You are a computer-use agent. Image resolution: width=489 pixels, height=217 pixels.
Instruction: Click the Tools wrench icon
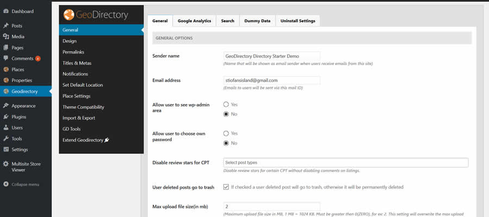point(5,138)
